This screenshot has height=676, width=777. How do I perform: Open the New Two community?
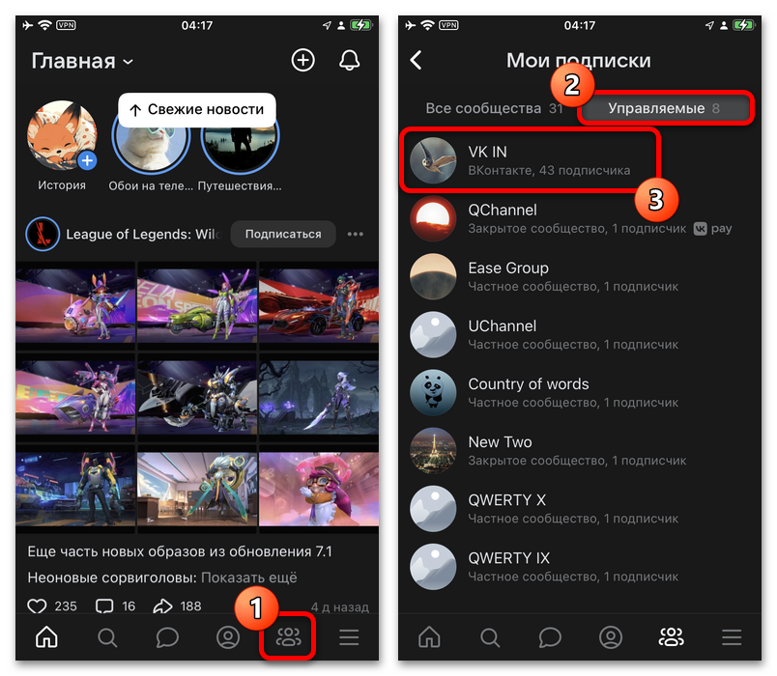tap(579, 451)
